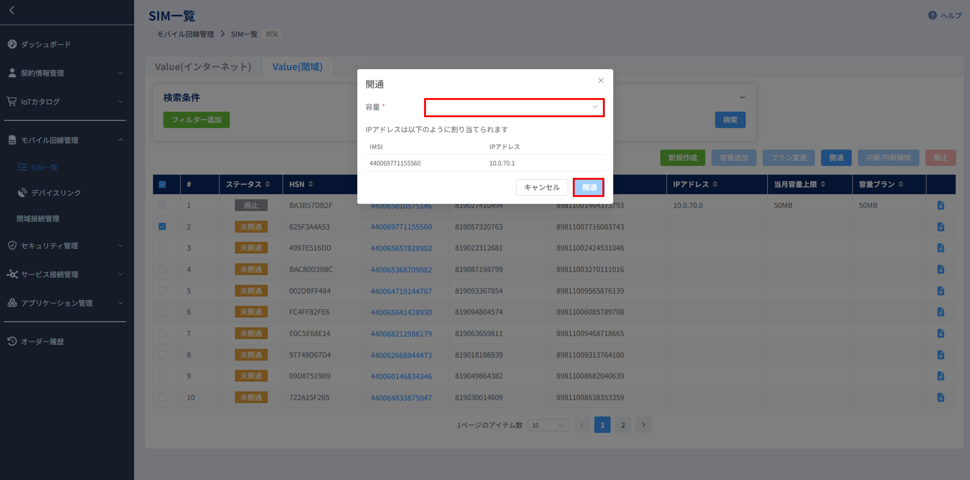Click the SIM一覧 list icon in the sidebar
Image resolution: width=970 pixels, height=480 pixels.
coord(22,167)
